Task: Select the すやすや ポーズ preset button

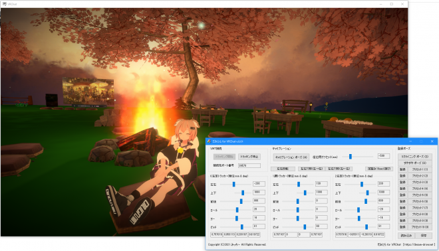Action: point(414,163)
